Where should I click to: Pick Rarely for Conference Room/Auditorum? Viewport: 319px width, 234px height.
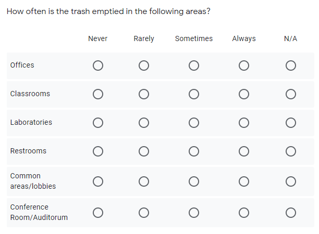click(x=144, y=213)
